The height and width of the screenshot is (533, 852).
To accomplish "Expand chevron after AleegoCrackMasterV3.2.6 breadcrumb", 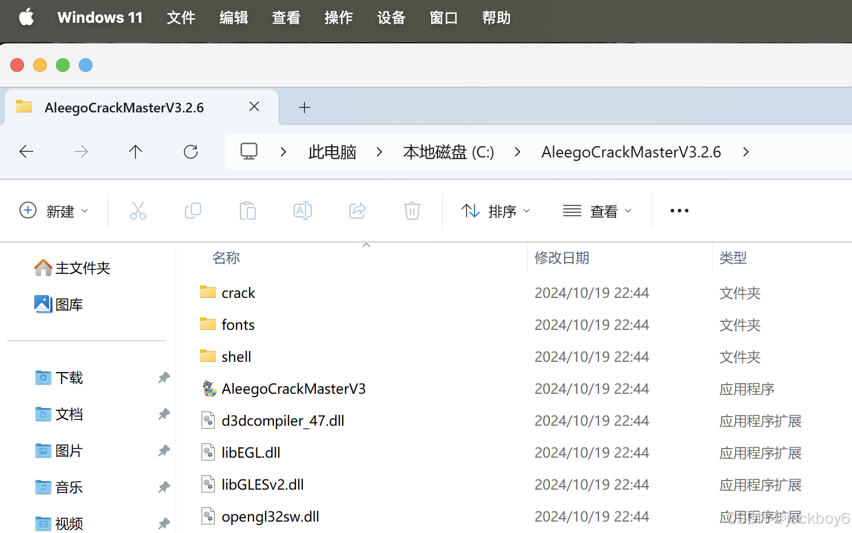I will (746, 152).
